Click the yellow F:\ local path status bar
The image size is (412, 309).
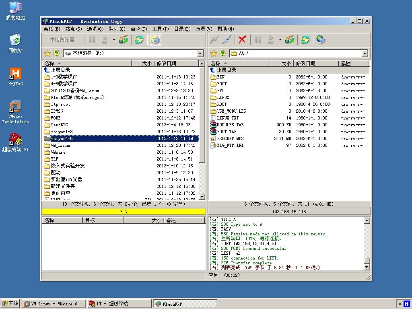tap(124, 212)
